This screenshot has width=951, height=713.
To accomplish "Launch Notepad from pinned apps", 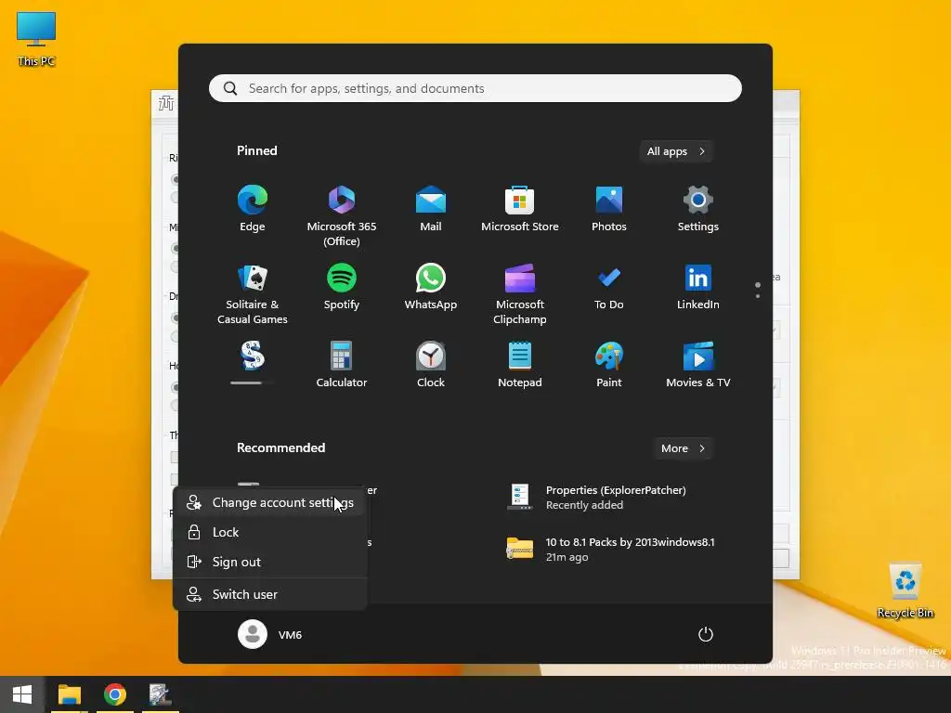I will (x=520, y=364).
